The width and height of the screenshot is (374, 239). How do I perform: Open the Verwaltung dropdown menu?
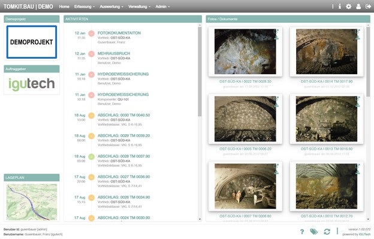tap(139, 7)
